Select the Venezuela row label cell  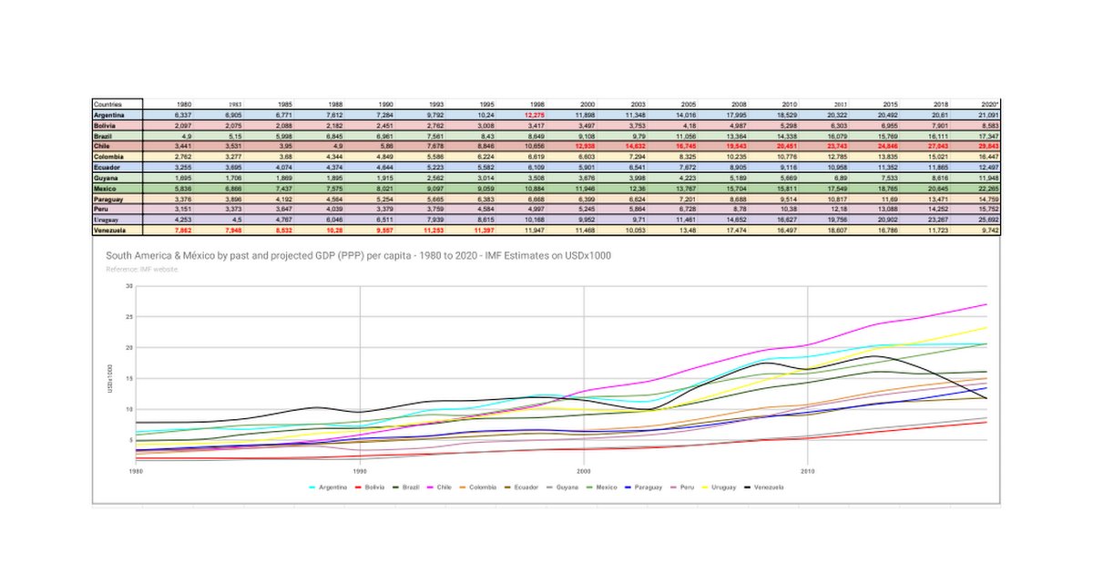pos(117,231)
